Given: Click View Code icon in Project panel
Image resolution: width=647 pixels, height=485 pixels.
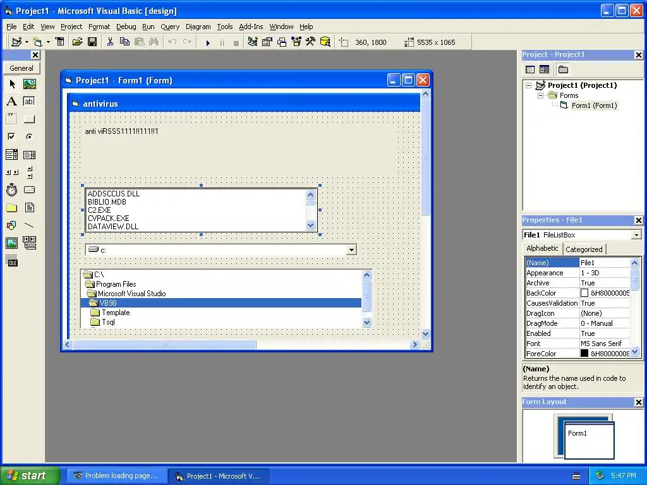Looking at the screenshot, I should (530, 69).
